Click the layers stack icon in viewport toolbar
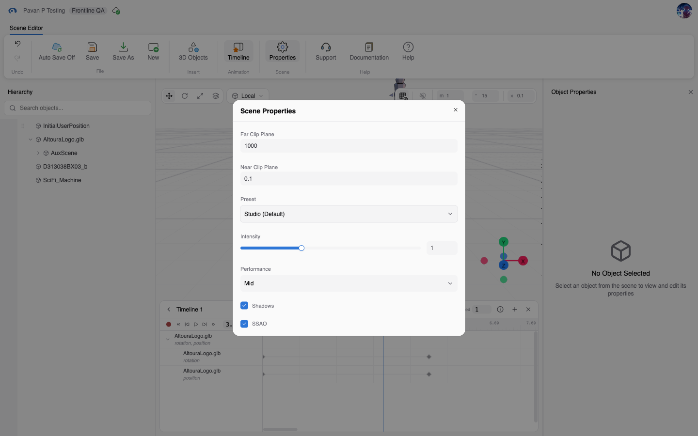 click(x=216, y=96)
